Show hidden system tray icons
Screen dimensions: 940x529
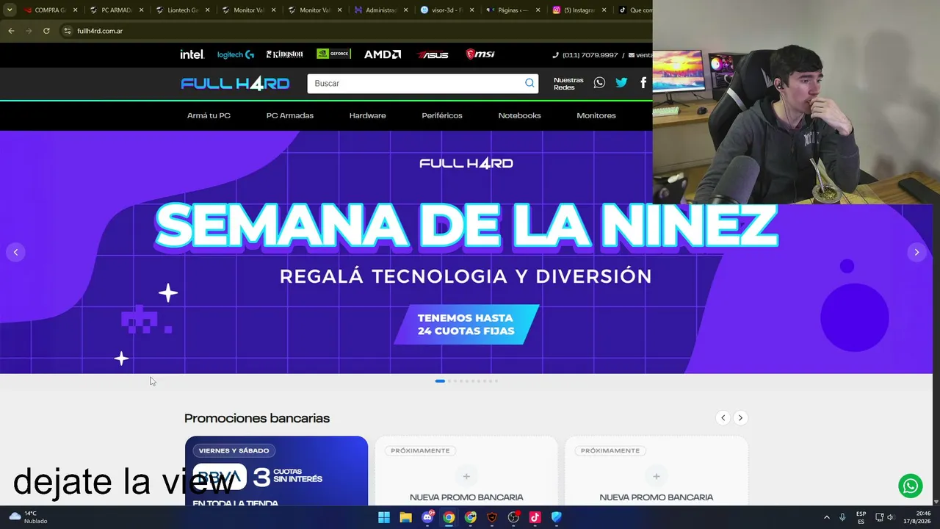[x=826, y=517]
